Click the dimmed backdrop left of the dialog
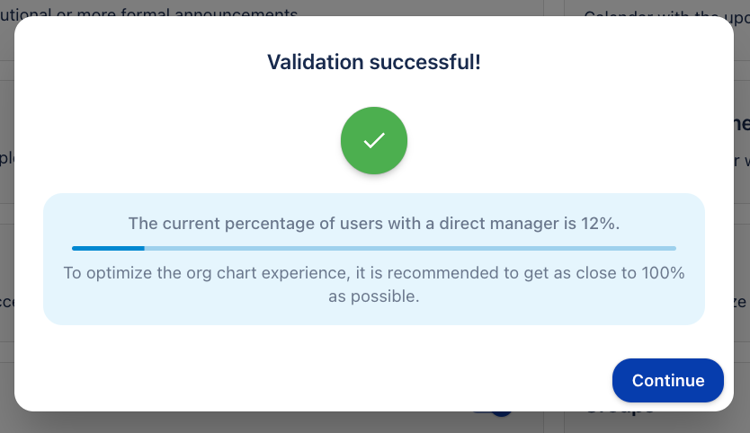Viewport: 750px width, 433px height. pyautogui.click(x=6, y=216)
